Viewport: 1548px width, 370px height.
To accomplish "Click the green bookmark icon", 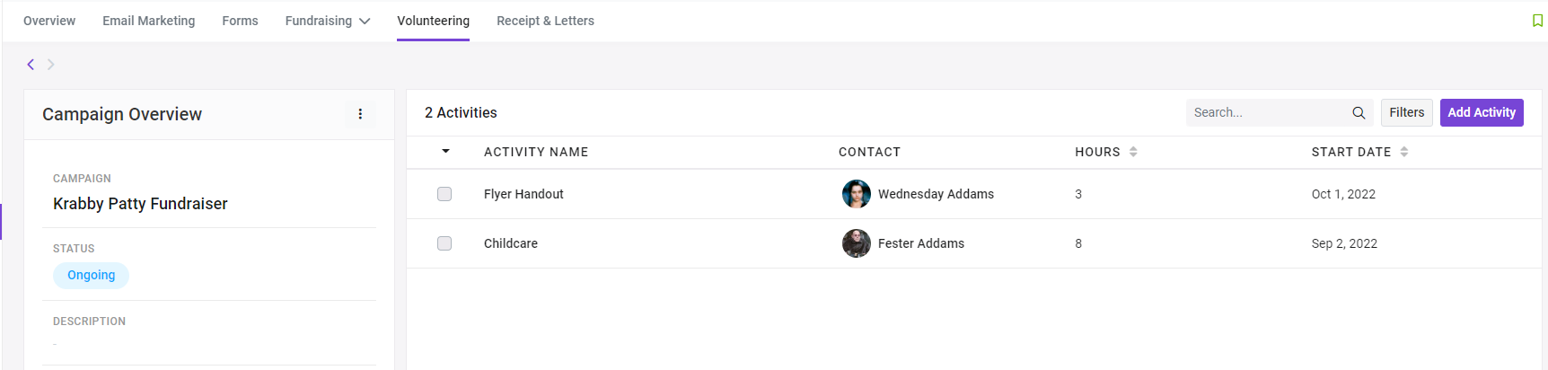I will (x=1537, y=21).
